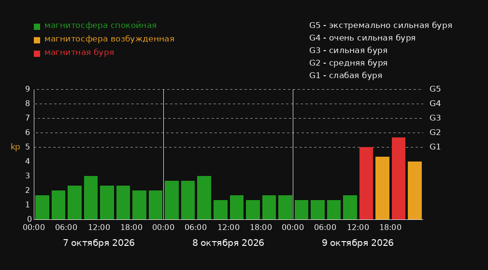488x270 pixels.
Task: Click the 06:00 tick label of 7 October
Action: click(x=66, y=228)
